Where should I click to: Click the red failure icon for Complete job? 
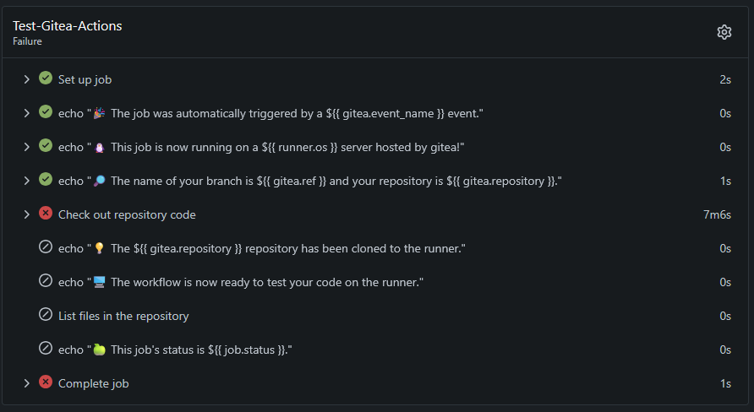(x=46, y=382)
